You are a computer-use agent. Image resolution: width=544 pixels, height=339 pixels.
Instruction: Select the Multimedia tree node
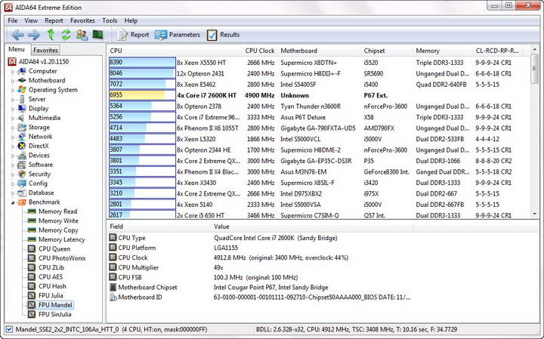click(x=45, y=118)
